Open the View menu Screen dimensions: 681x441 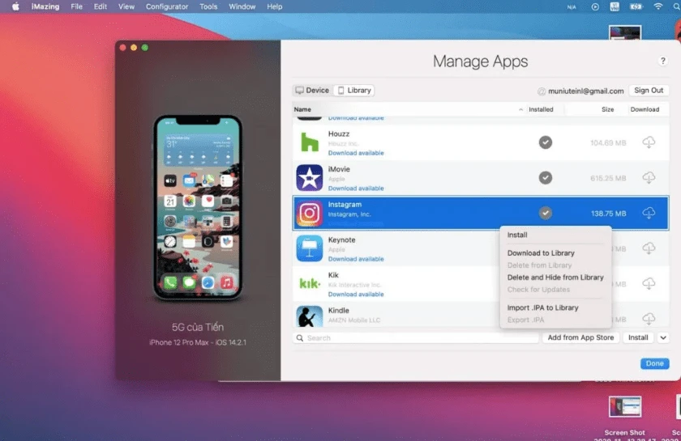pyautogui.click(x=126, y=6)
